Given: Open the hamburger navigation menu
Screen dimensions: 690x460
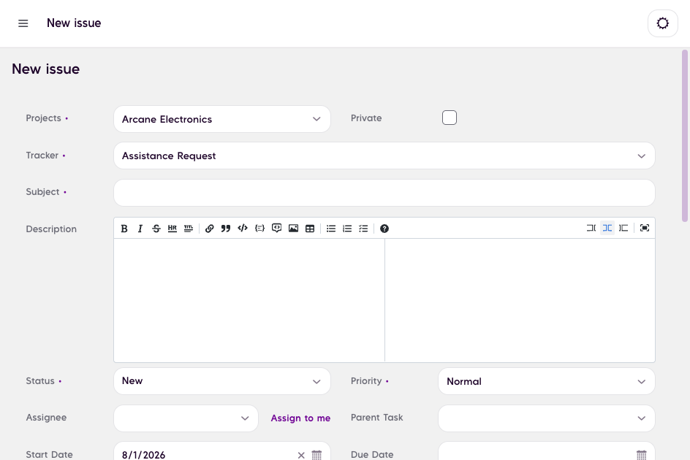Looking at the screenshot, I should [23, 23].
